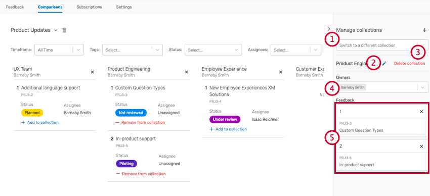Add a new collection with plus icon
Screen dimensions: 430x196
[424, 30]
